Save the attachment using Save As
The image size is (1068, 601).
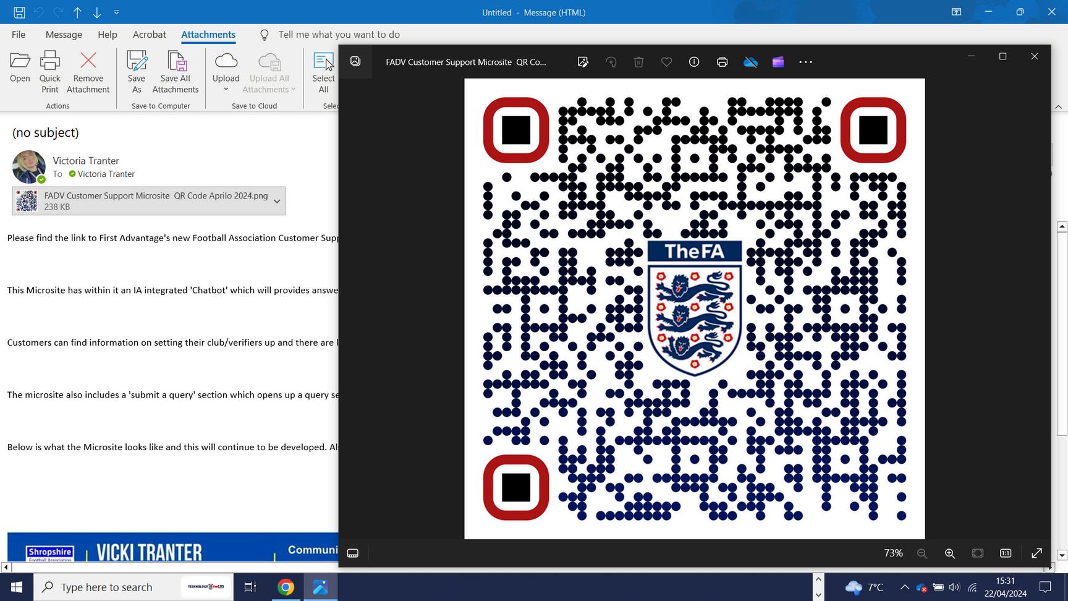coord(137,72)
